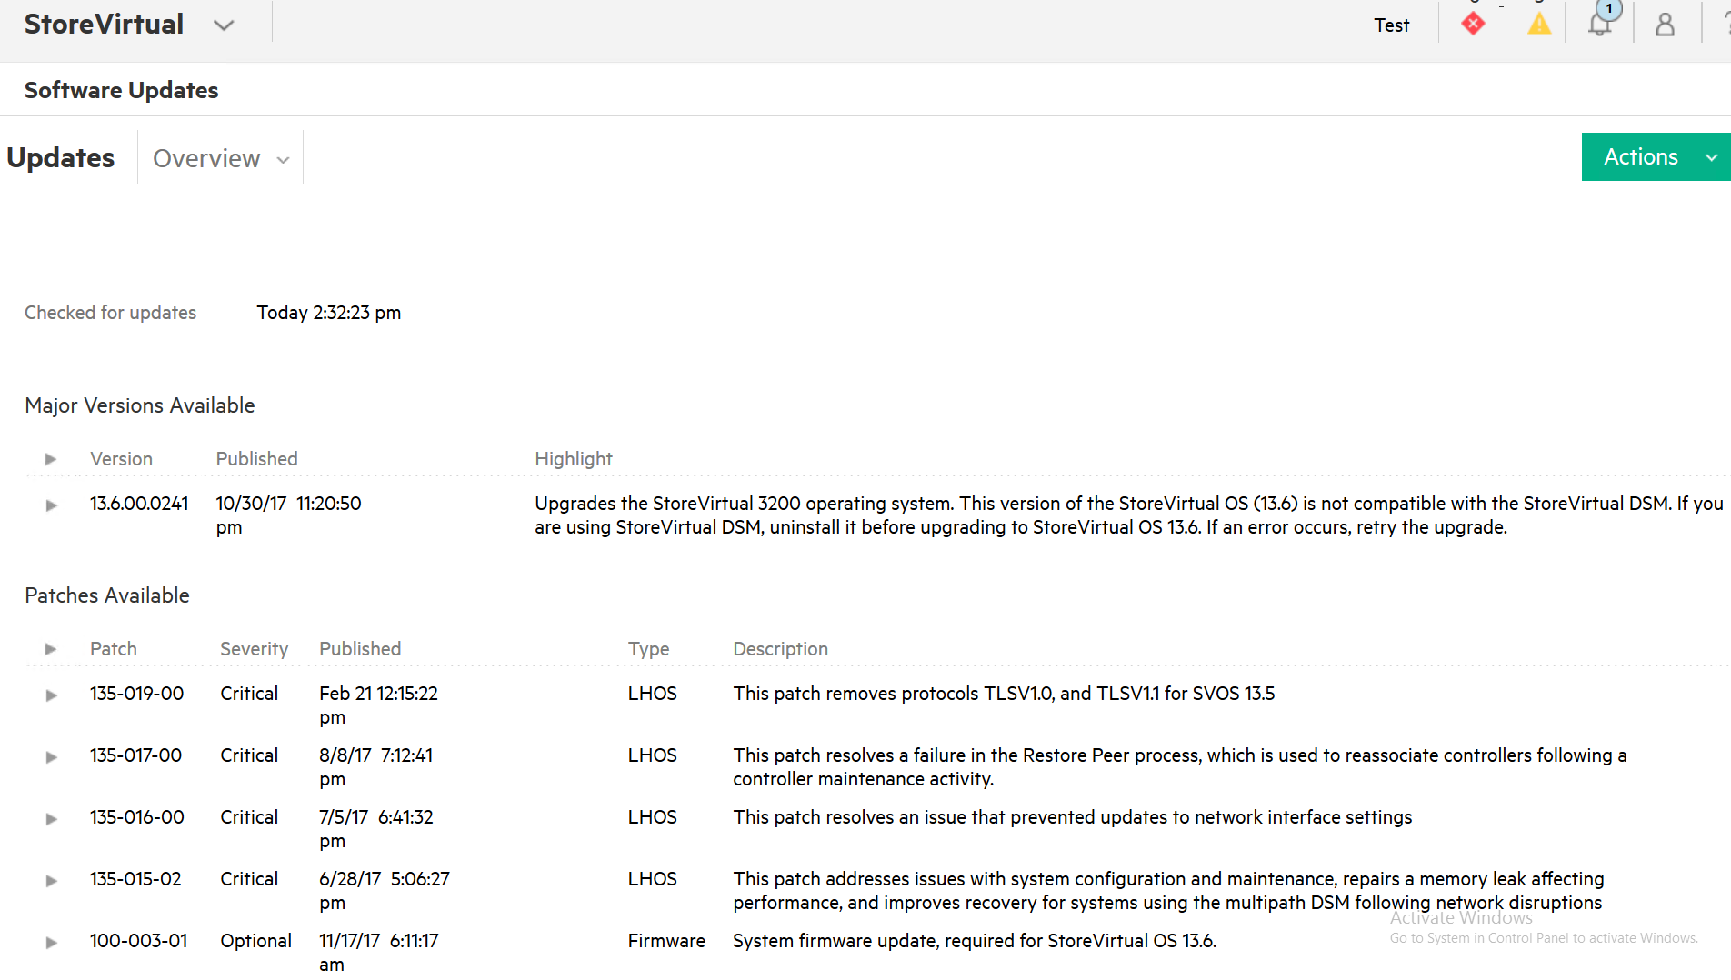Viewport: 1731px width, 980px height.
Task: Expand all rows in Patches Available header
Action: click(51, 649)
